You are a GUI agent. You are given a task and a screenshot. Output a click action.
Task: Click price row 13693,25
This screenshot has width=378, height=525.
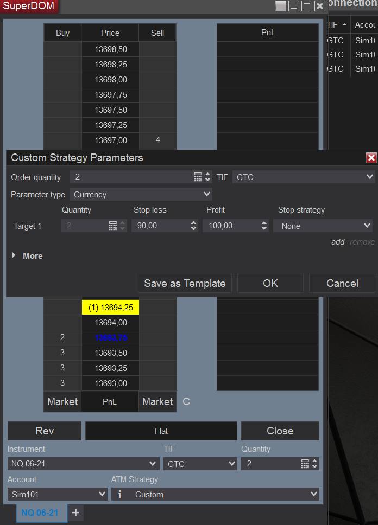pos(111,368)
